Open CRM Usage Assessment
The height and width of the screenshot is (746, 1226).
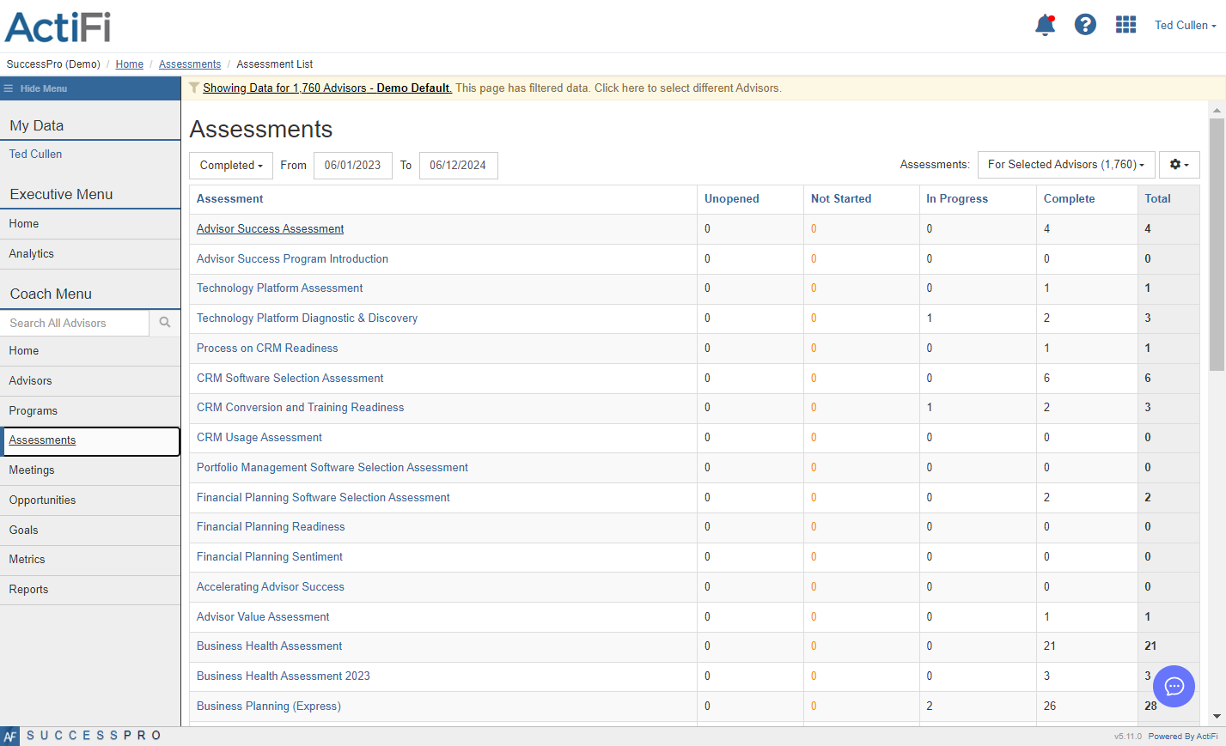(259, 438)
